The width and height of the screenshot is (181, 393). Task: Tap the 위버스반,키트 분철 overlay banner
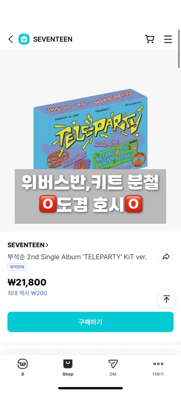90,196
